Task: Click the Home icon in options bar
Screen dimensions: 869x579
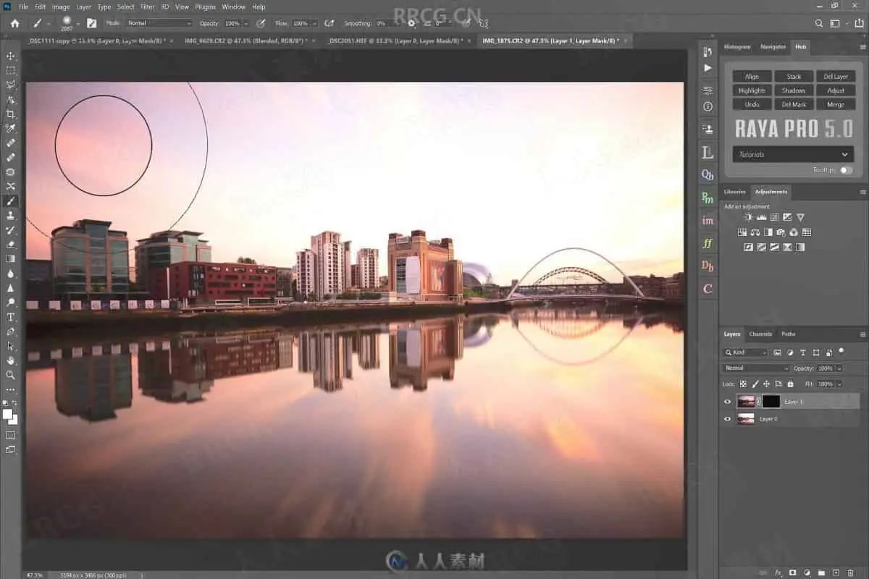Action: click(x=15, y=23)
